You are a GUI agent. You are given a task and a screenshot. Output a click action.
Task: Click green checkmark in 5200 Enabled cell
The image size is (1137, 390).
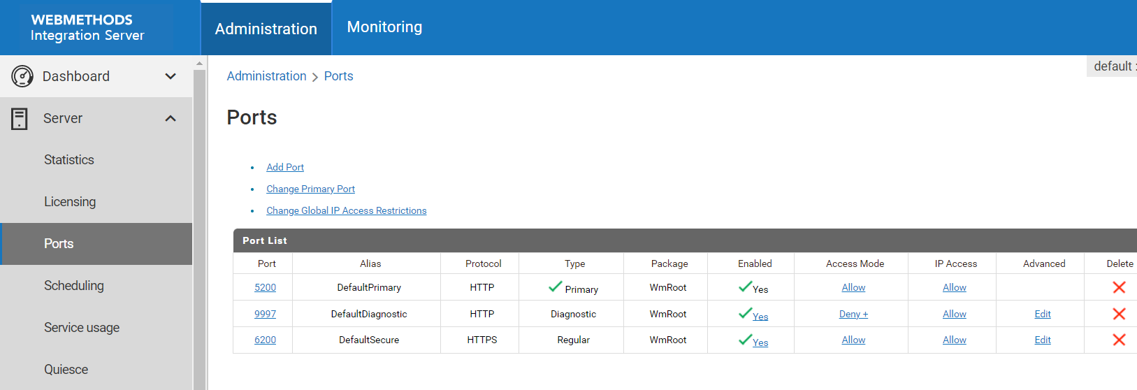coord(745,287)
